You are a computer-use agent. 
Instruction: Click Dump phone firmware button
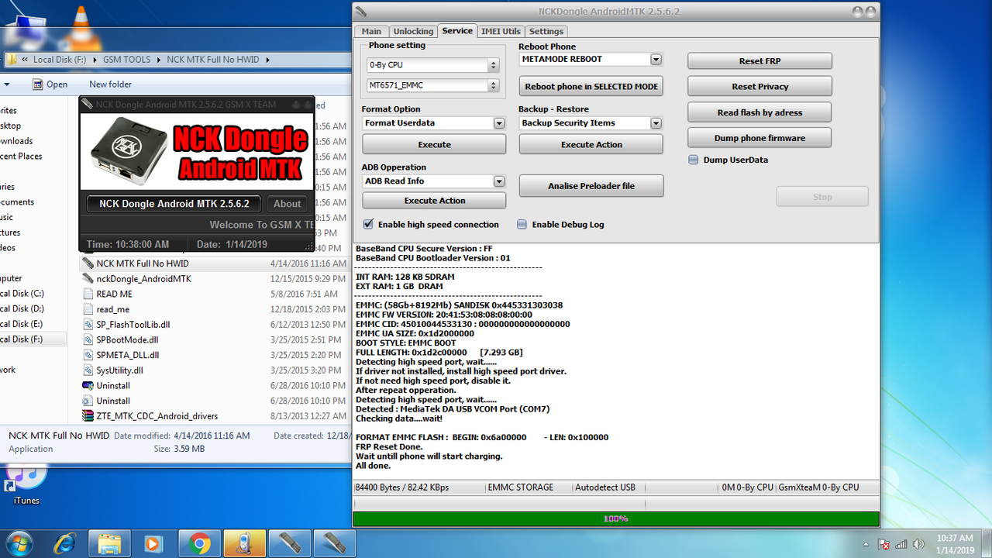click(759, 138)
